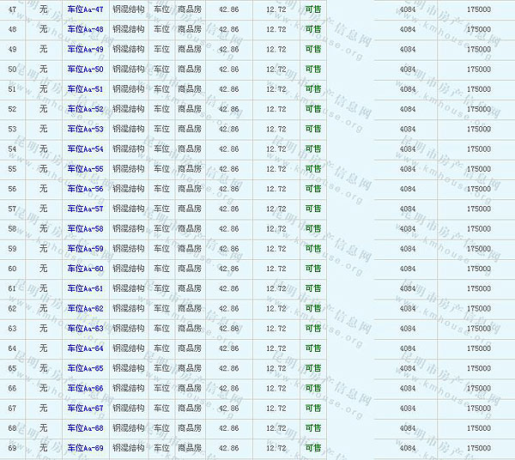Select the 可售 status in row 65

(x=313, y=368)
